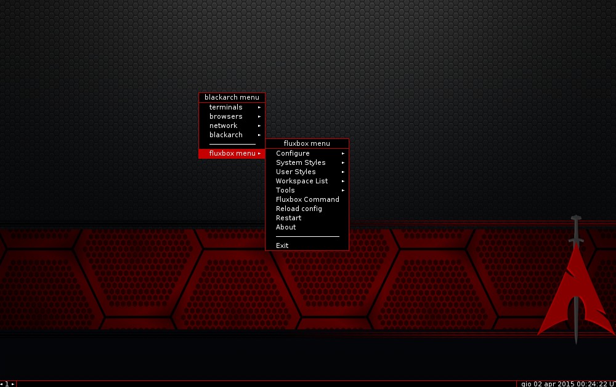Click arrow next to blackarch
This screenshot has width=616, height=387.
[x=259, y=135]
